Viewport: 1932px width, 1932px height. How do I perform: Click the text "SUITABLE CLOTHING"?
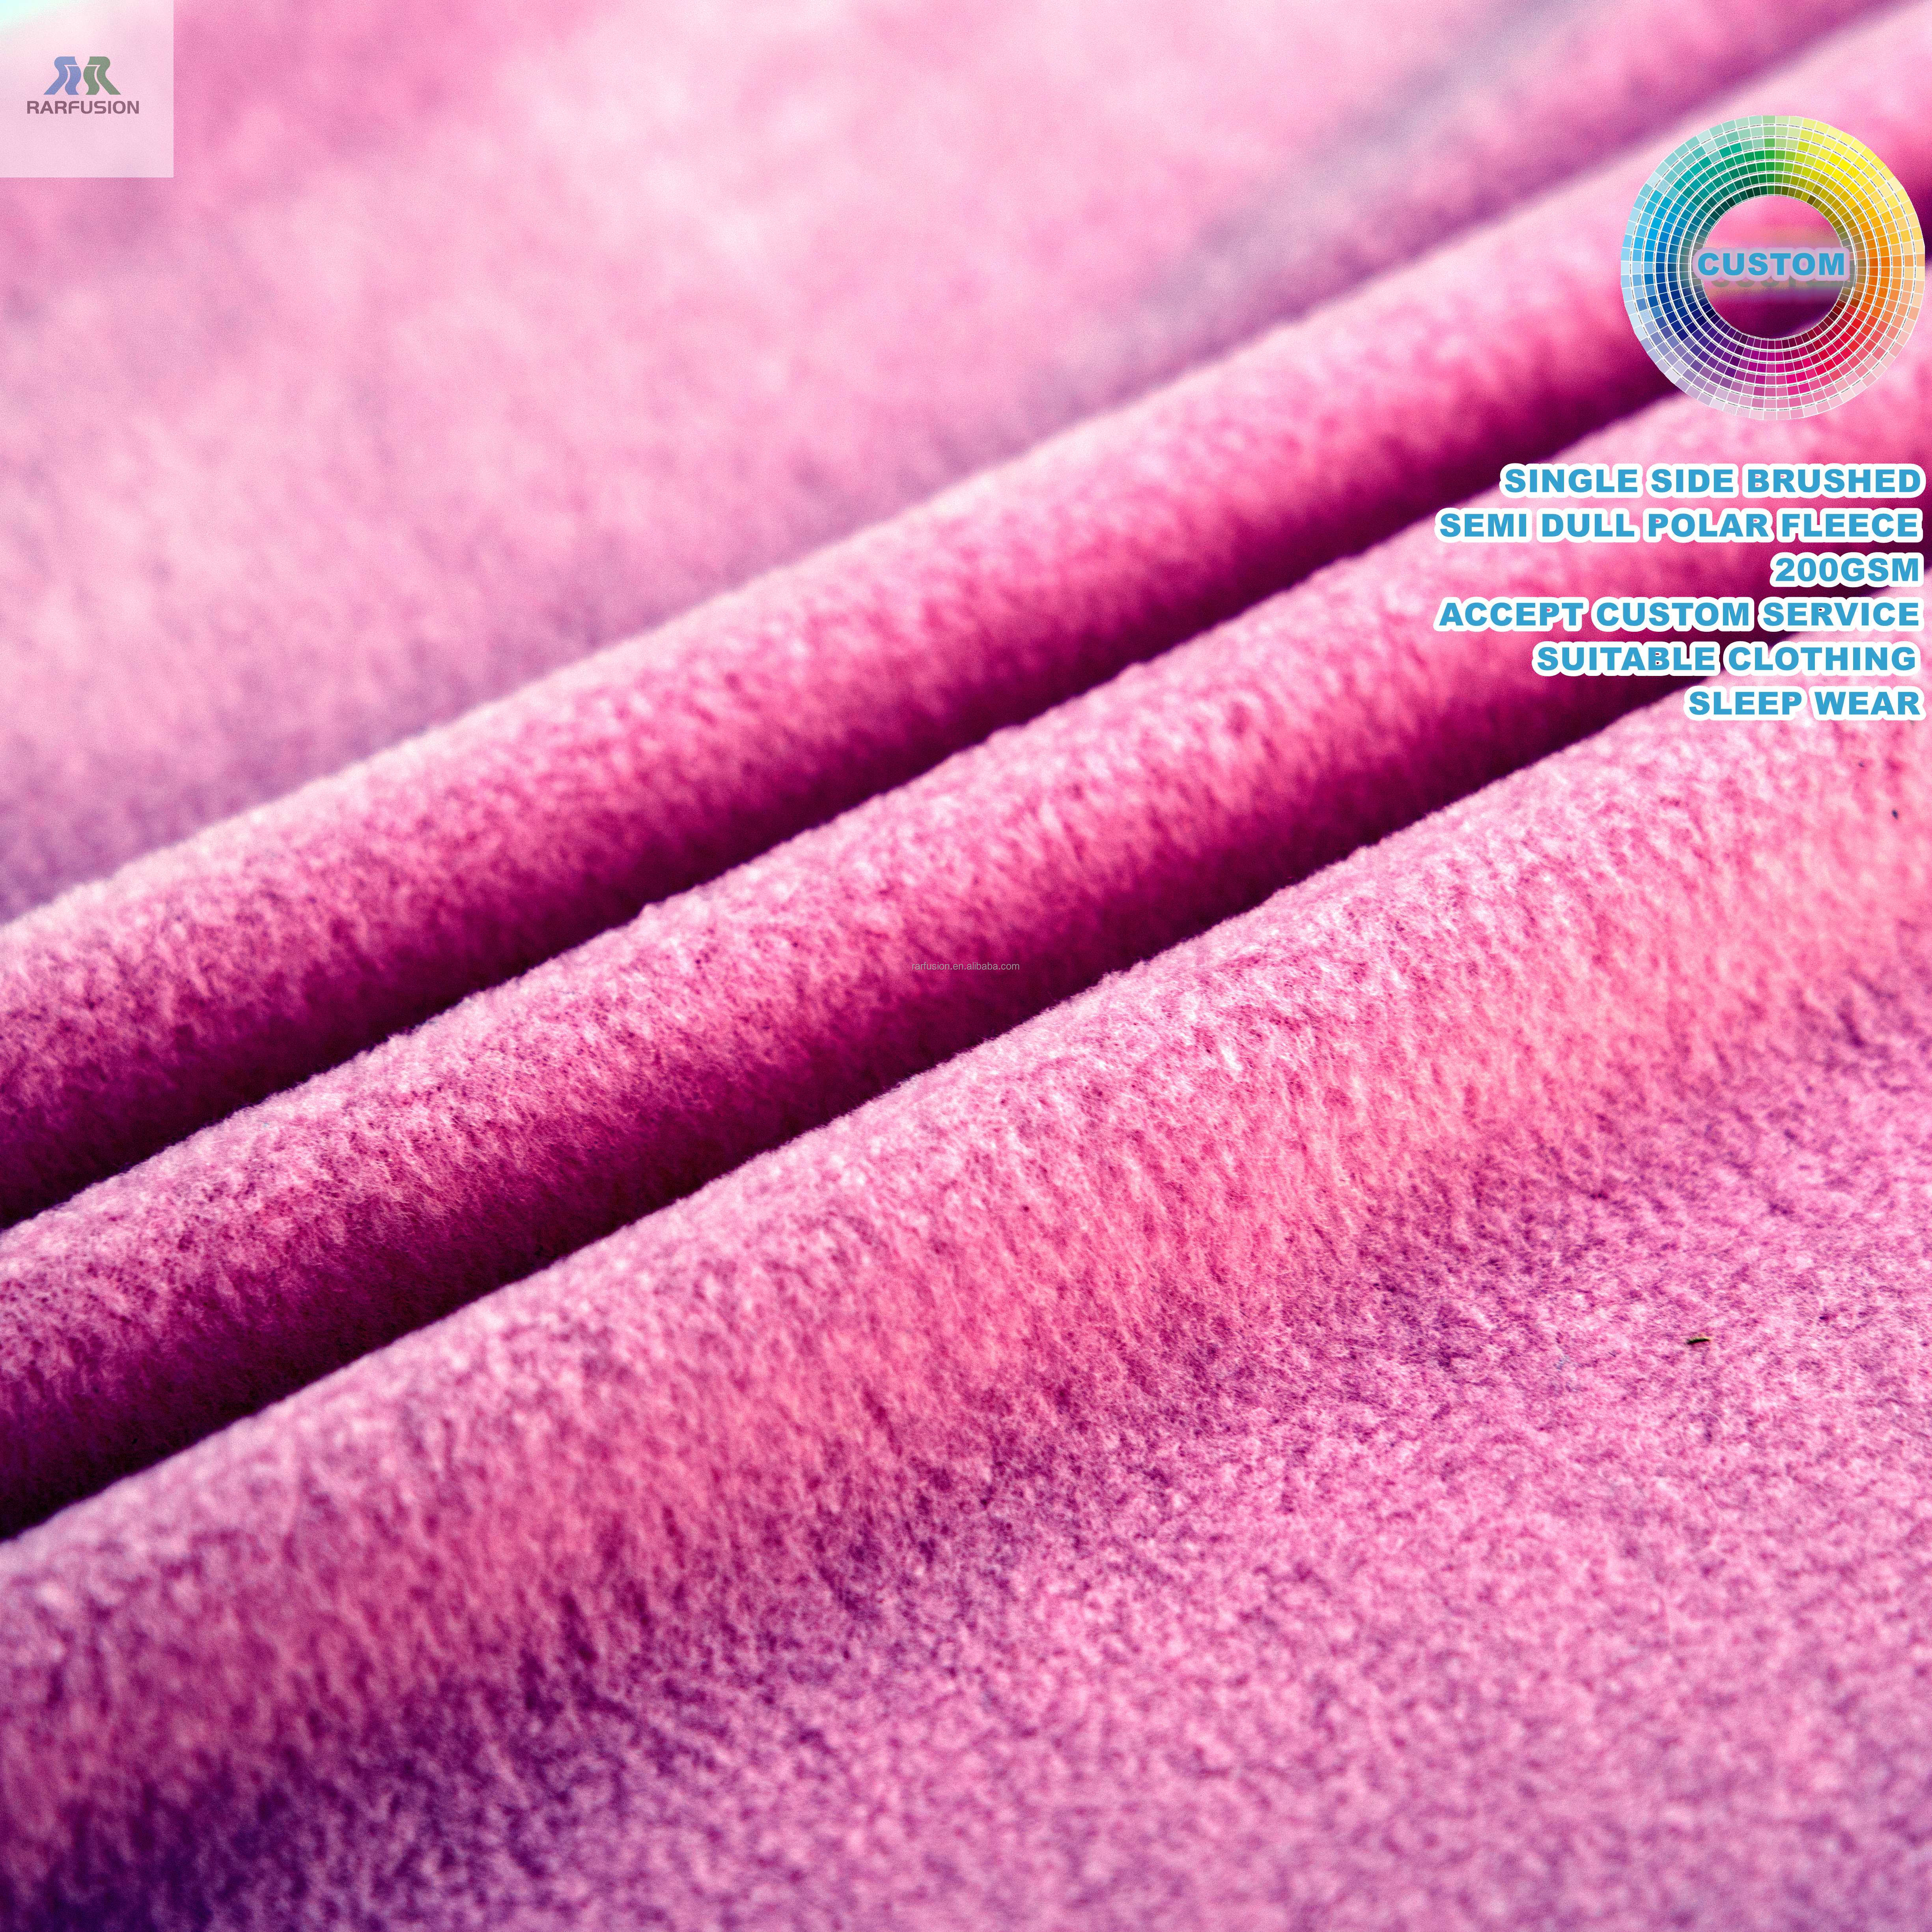1727,659
